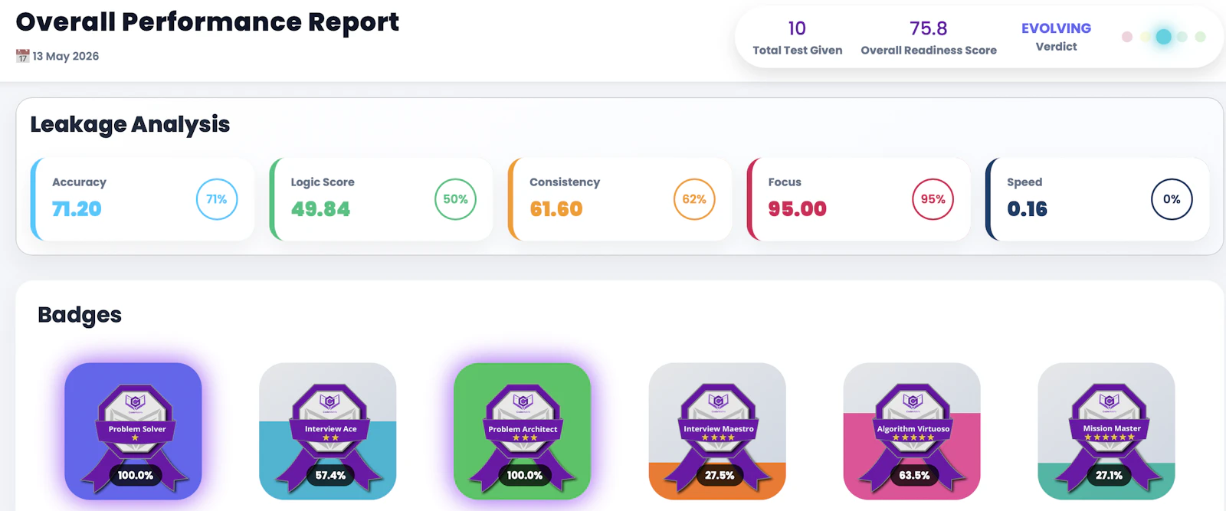Click the pink verdict indicator dot
Screen dimensions: 1226x511
[x=1127, y=37]
